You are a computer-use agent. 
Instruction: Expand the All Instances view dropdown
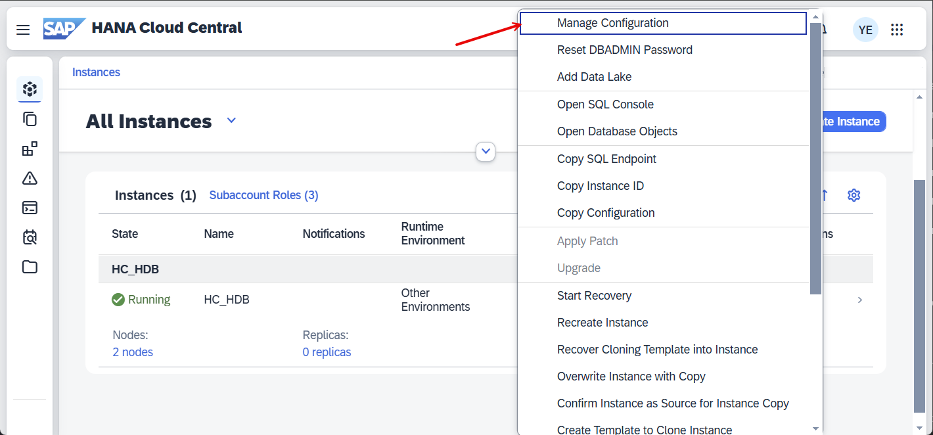[x=231, y=121]
